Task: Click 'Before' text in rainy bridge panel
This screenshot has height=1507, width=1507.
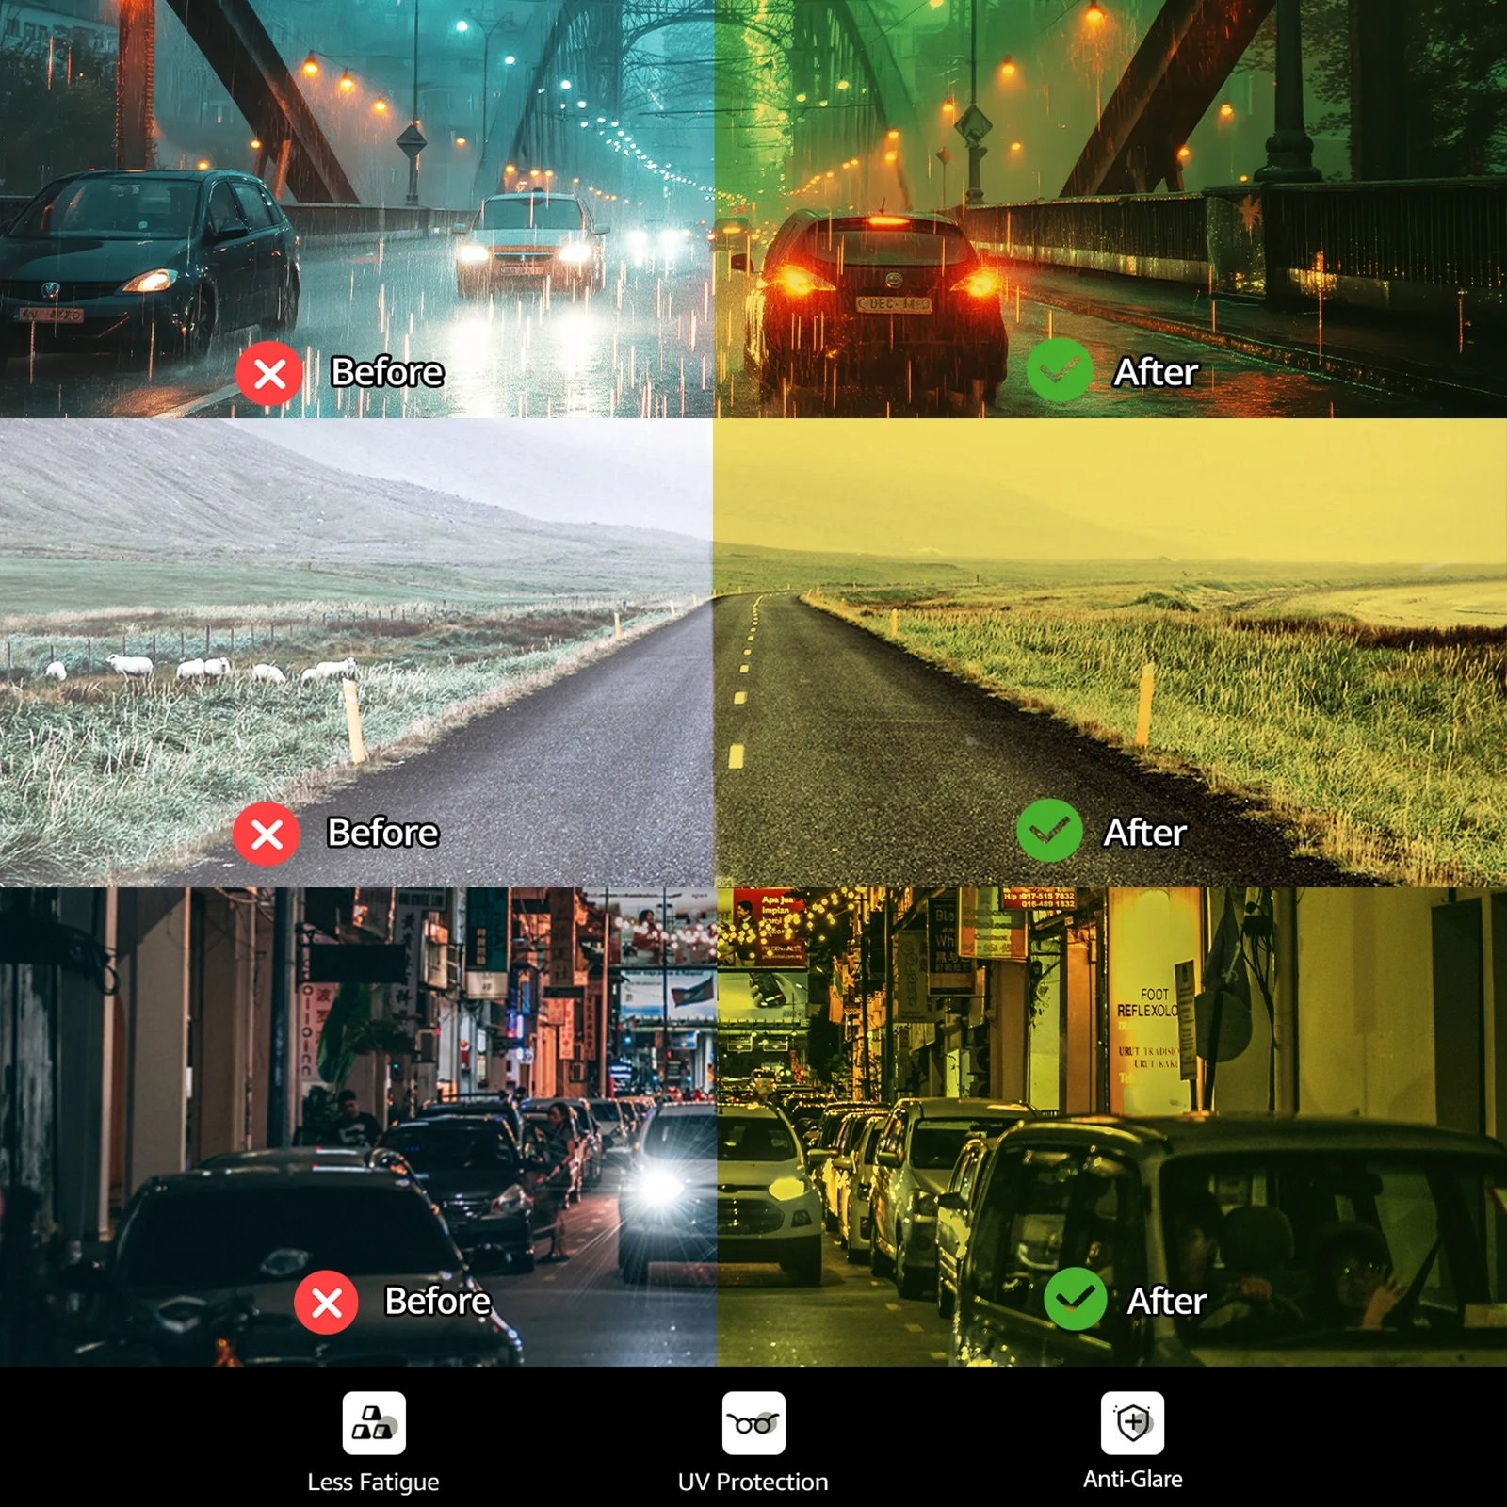Action: [x=387, y=373]
